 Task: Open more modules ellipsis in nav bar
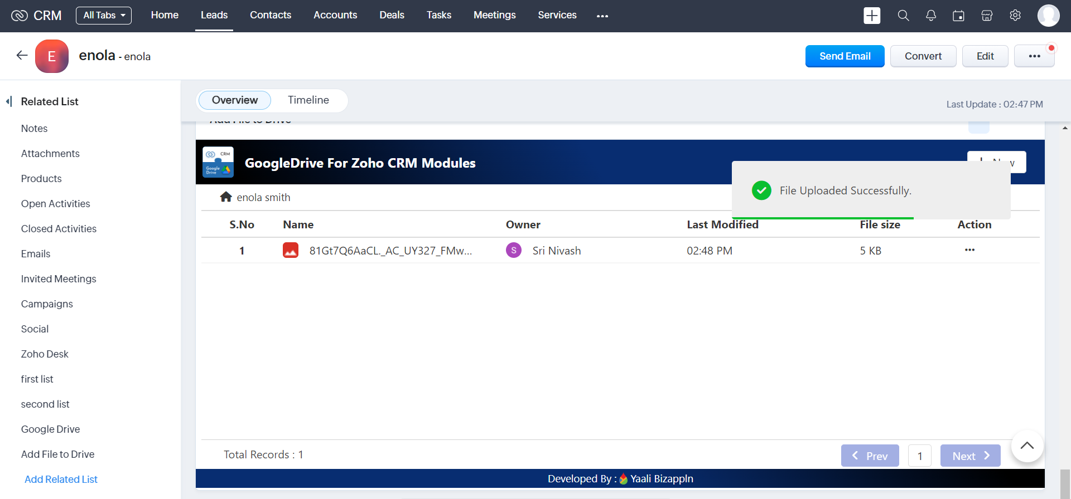pyautogui.click(x=602, y=16)
